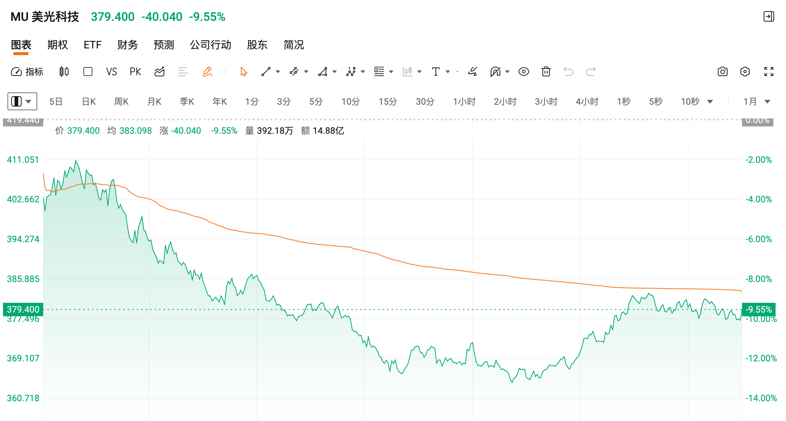Select the orange cursor pointer tool
The image size is (786, 421).
pyautogui.click(x=244, y=72)
